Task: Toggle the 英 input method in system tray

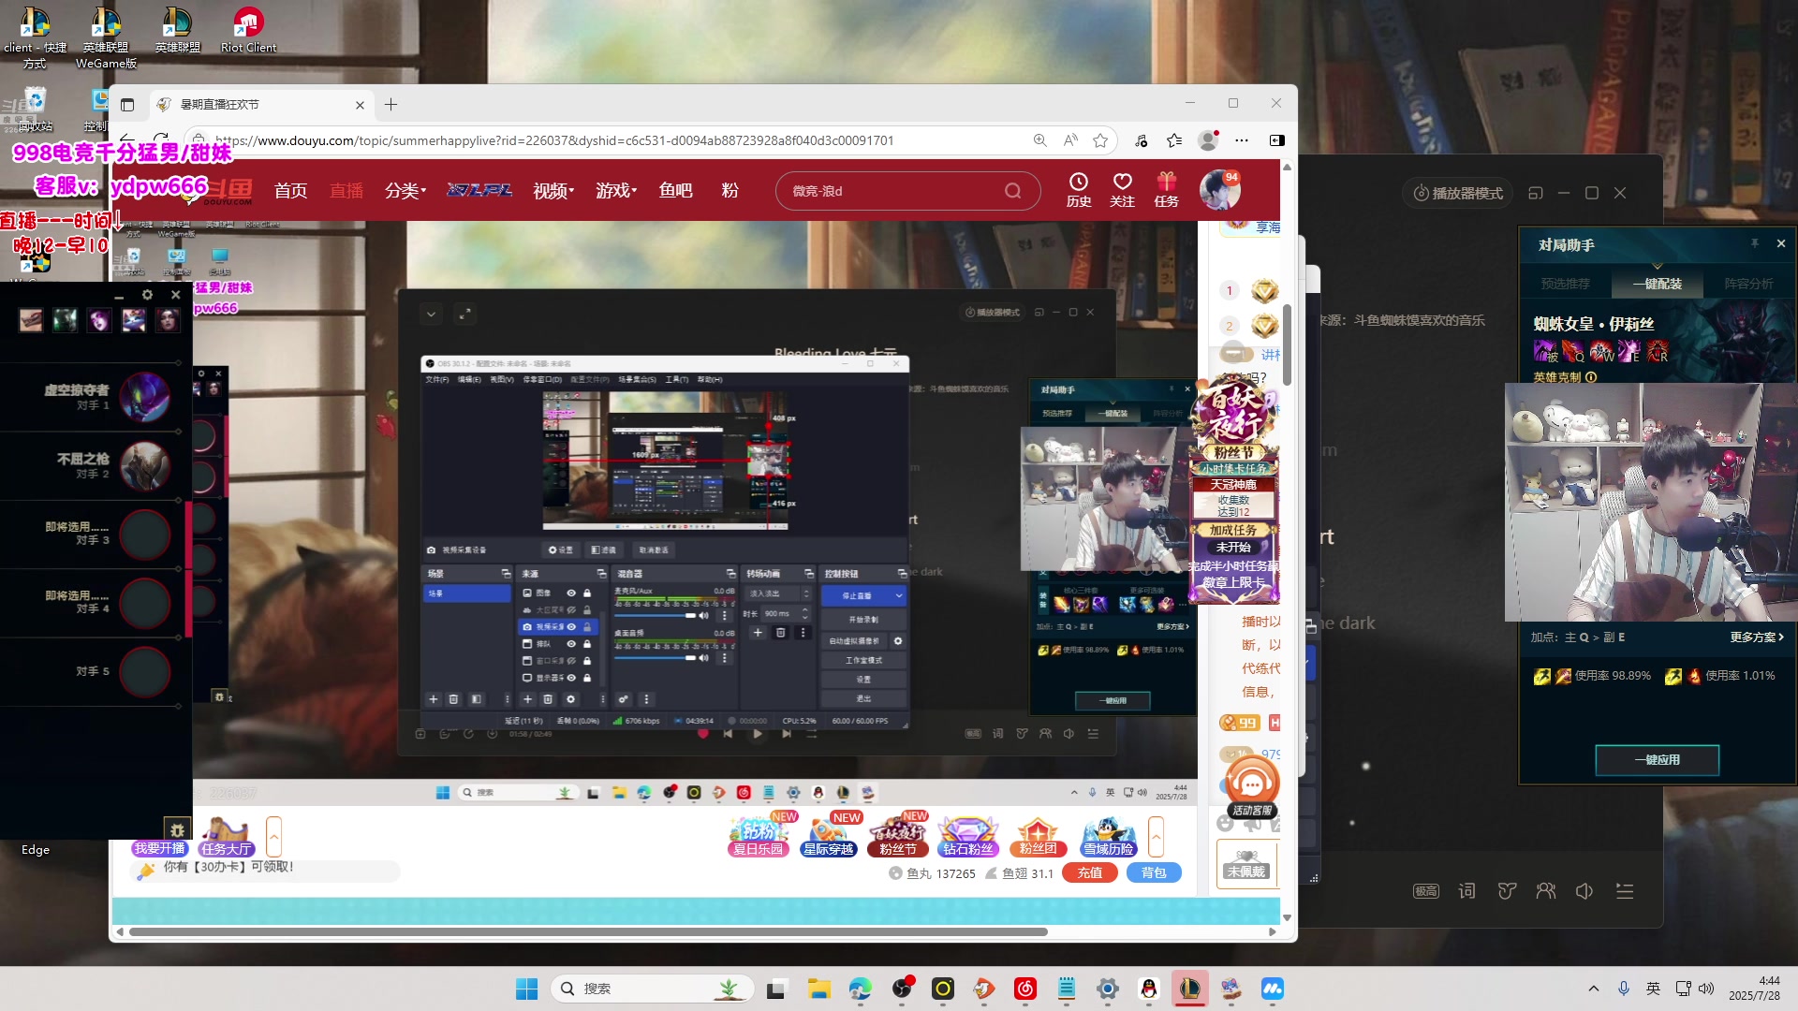Action: click(x=1654, y=989)
